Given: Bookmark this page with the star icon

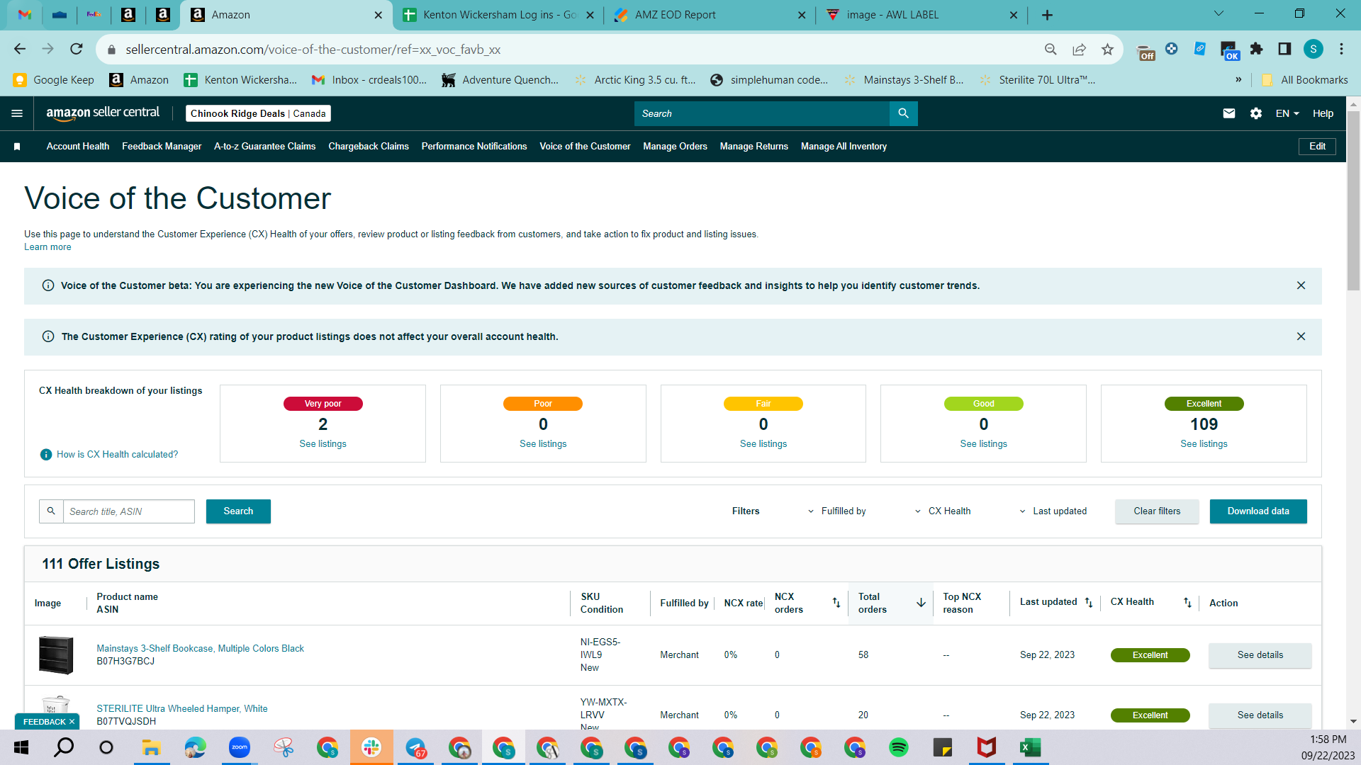Looking at the screenshot, I should [x=1107, y=49].
